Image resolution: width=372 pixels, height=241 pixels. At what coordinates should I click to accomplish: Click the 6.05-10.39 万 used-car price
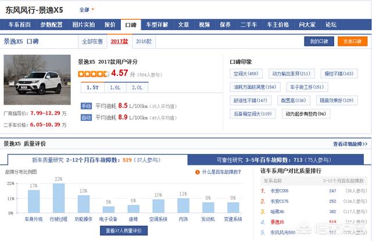click(x=48, y=125)
